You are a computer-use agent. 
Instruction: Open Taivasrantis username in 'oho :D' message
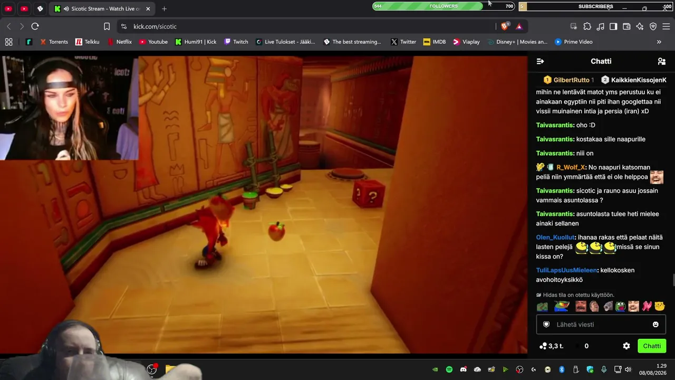pos(554,126)
